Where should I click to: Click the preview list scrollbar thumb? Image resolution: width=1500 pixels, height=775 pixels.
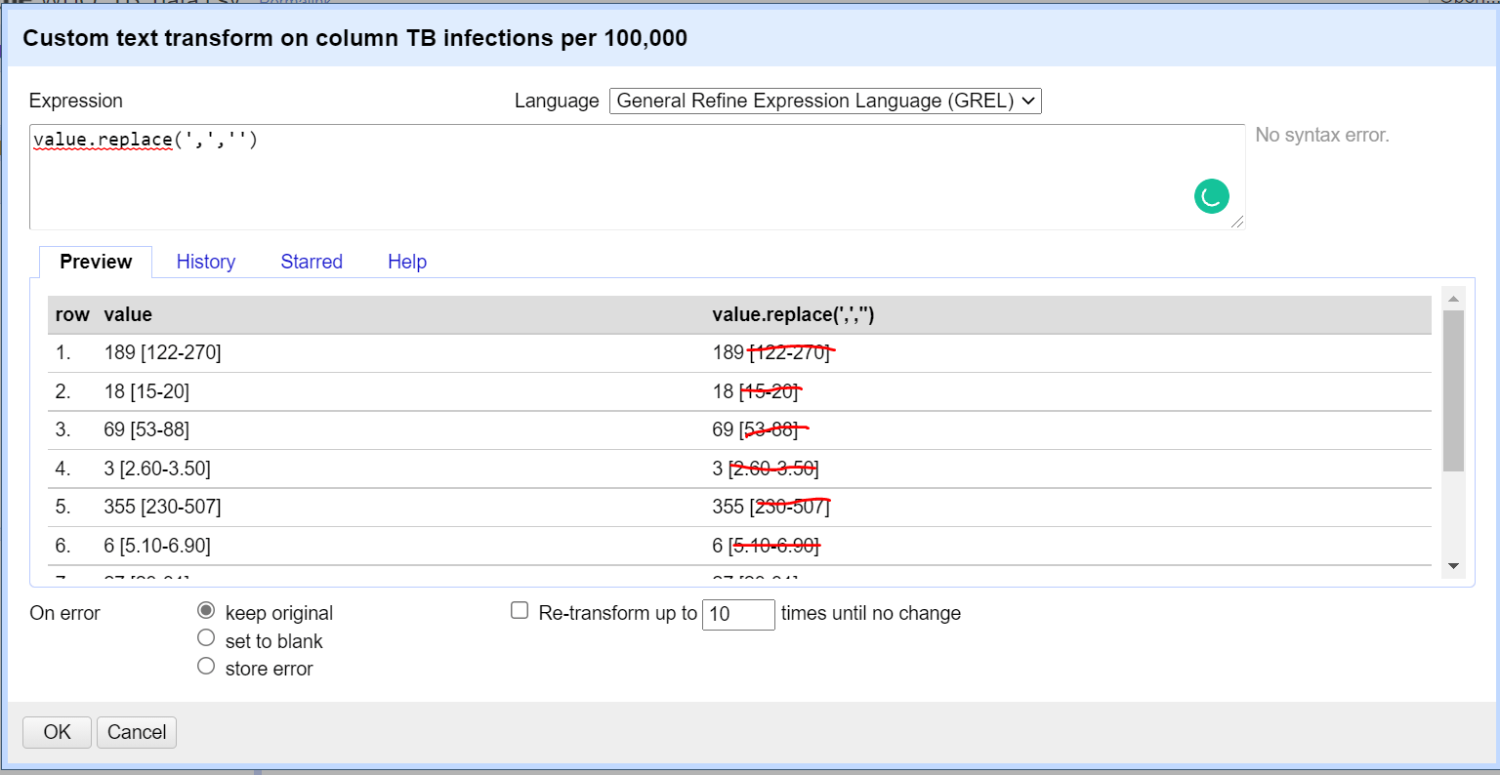[1453, 390]
